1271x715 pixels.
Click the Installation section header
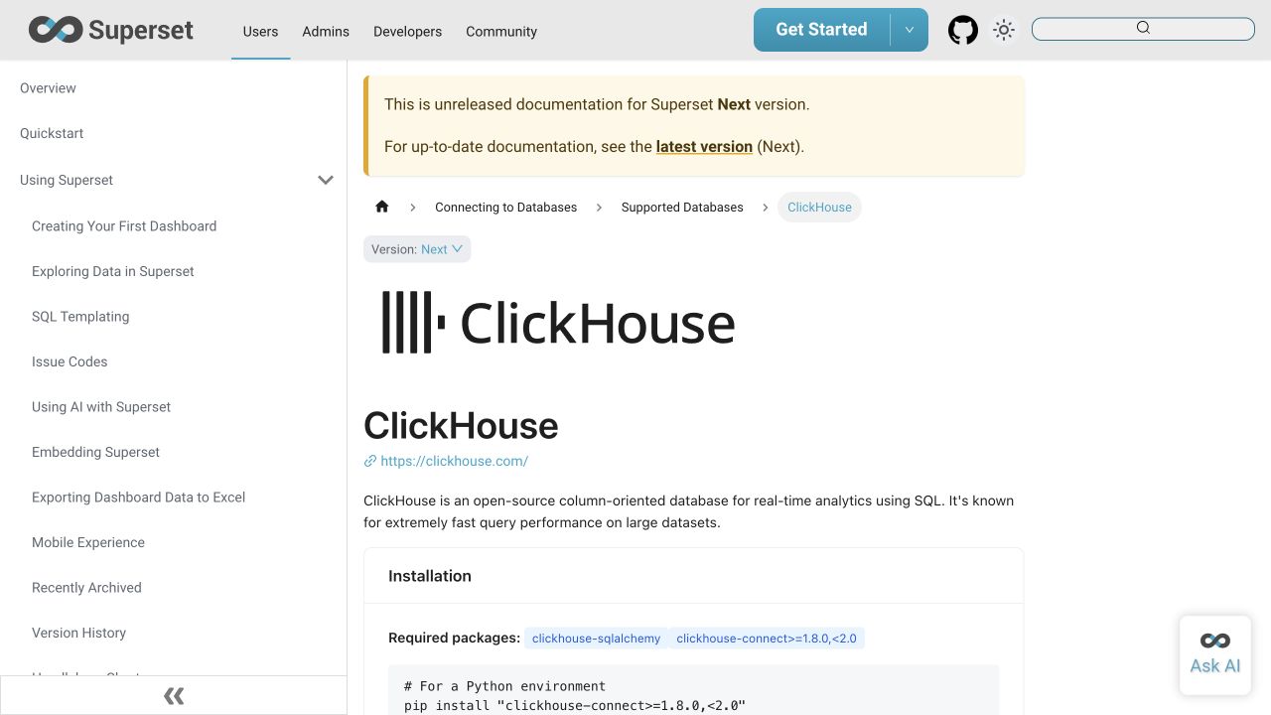(x=430, y=576)
